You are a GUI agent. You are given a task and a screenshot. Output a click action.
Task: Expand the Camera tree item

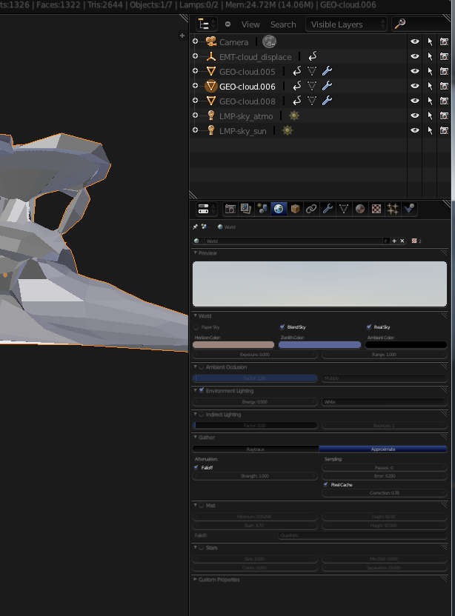(x=195, y=41)
